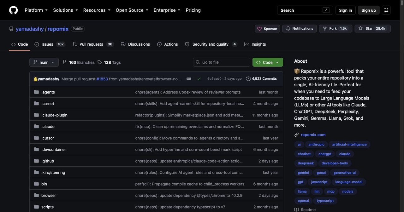Screen dimensions: 404x212
Task: Click the slash shortcut icon in Search
Action: click(326, 10)
